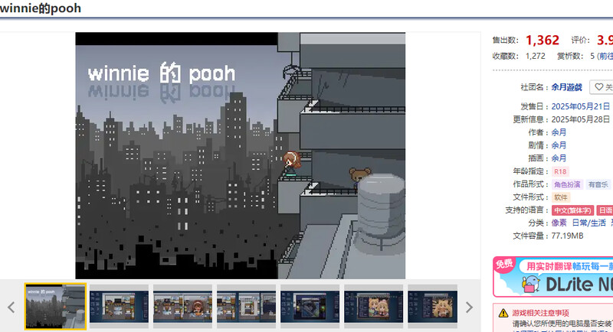Click the 软件 file format tag
The height and width of the screenshot is (332, 613).
561,197
